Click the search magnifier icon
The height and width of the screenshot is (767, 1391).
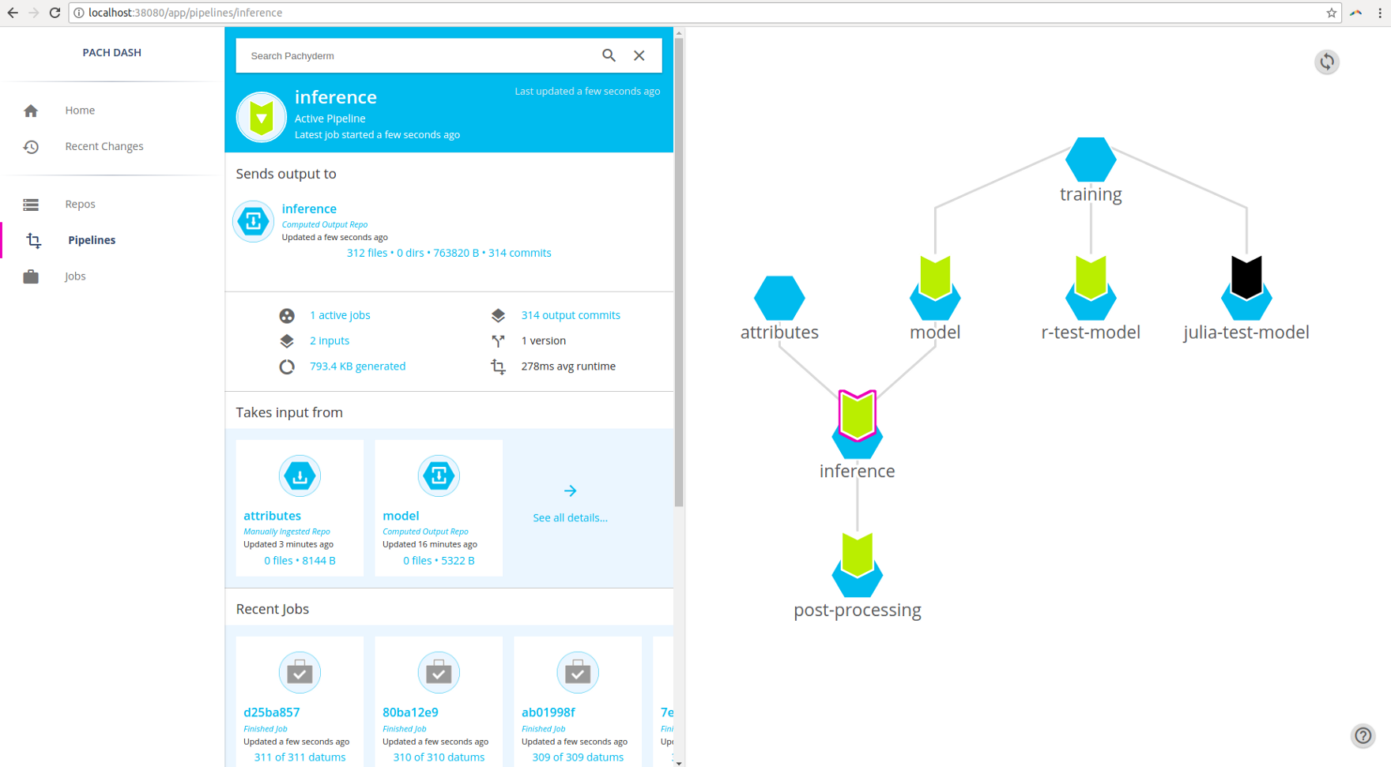[609, 55]
